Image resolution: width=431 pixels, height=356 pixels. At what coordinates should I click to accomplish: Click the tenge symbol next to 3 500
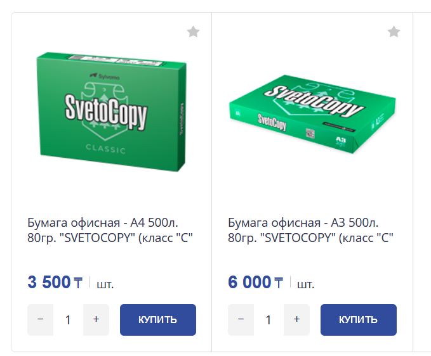pos(78,283)
